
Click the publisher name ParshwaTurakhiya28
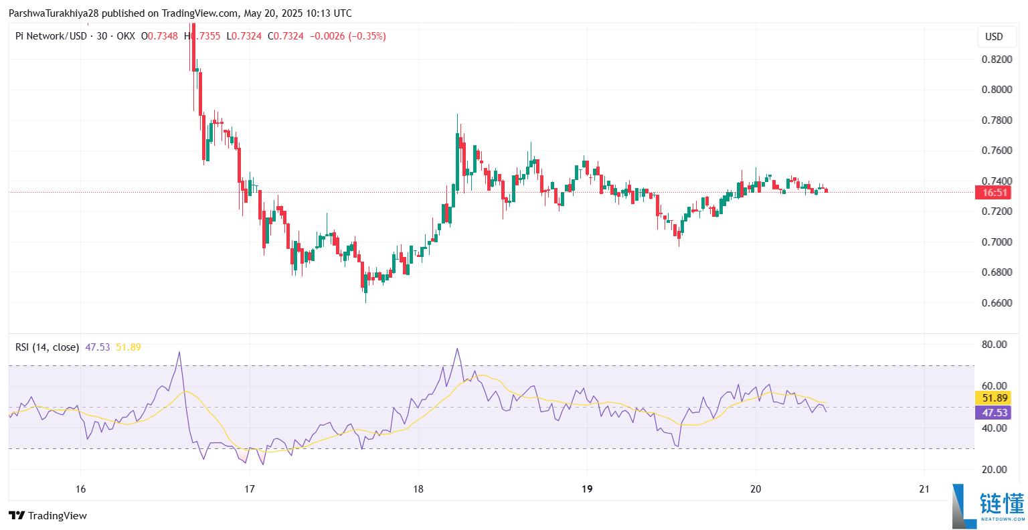click(54, 13)
